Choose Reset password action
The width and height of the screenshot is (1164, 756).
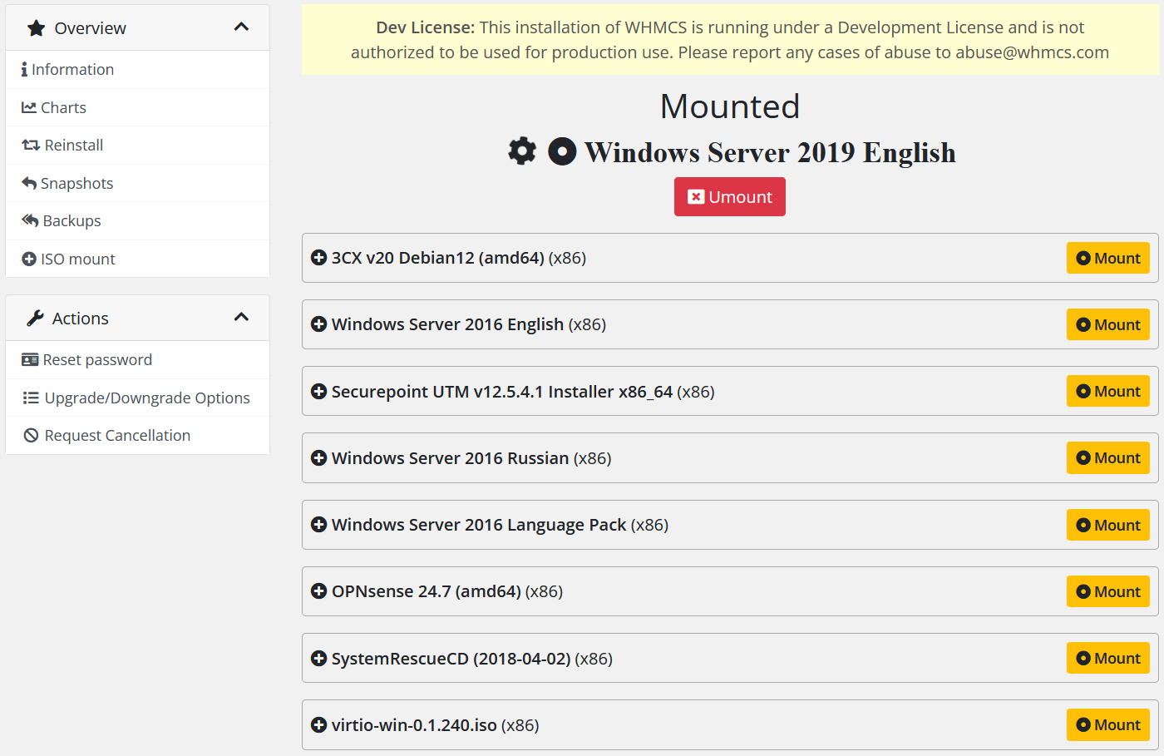pos(138,360)
